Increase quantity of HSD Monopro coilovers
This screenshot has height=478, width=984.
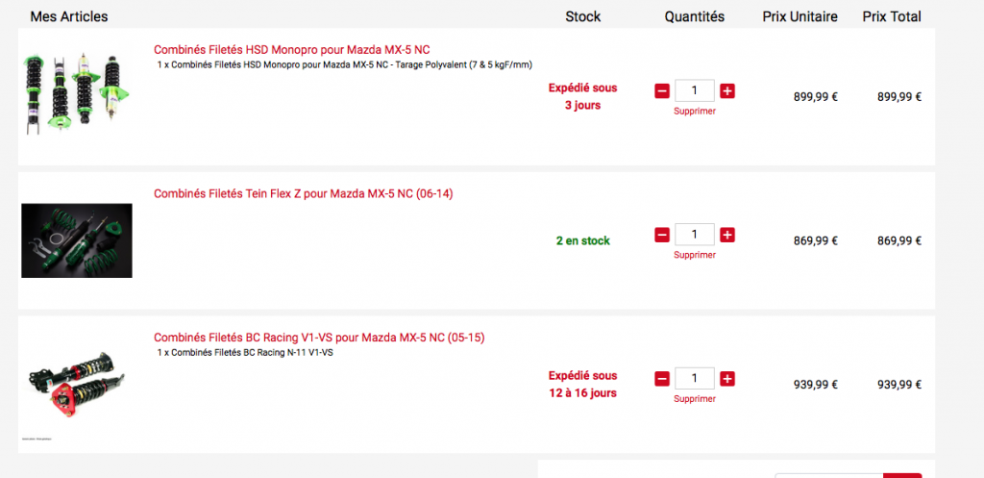(x=727, y=91)
